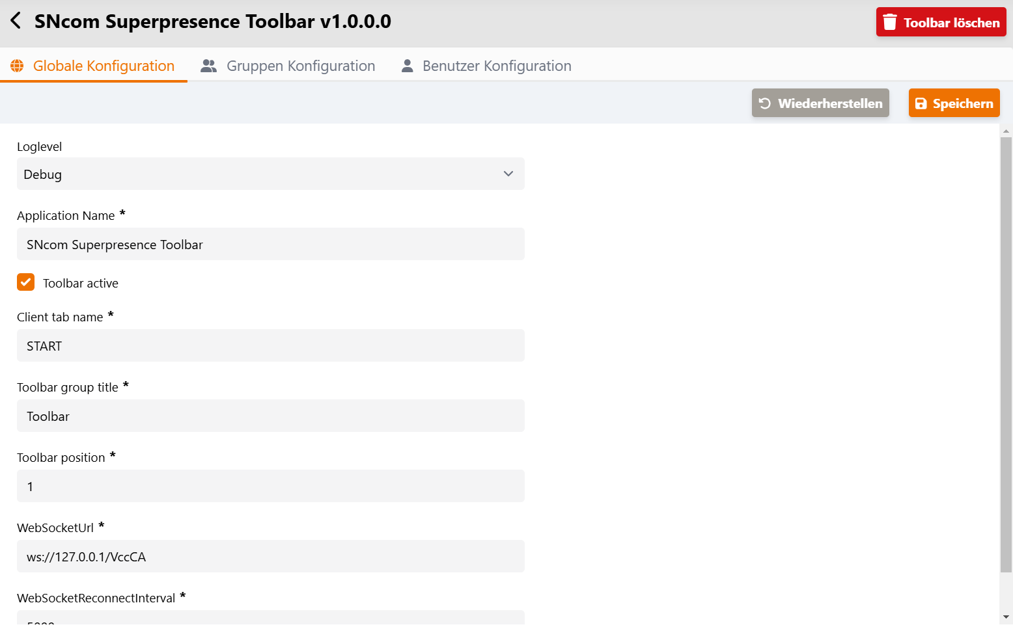Click the Toolbar position input
Viewport: 1013px width, 629px height.
pos(270,487)
